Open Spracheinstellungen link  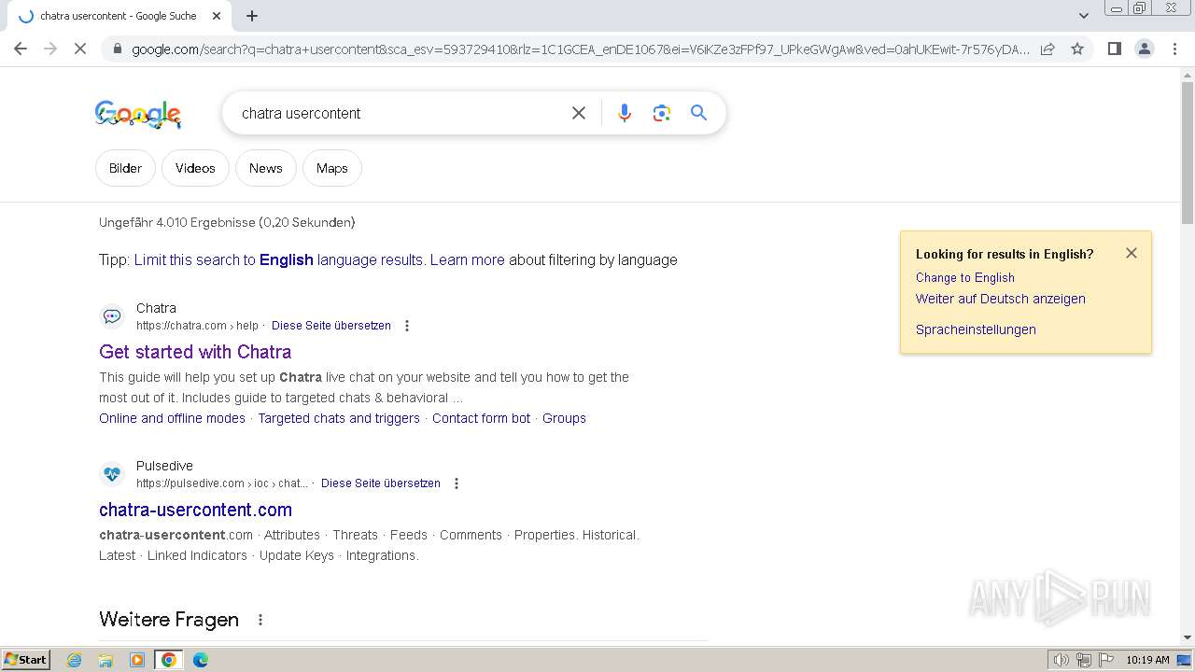(976, 329)
